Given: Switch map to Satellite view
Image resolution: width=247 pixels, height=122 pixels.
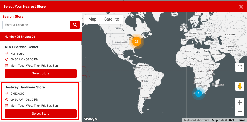Looking at the screenshot, I should click(111, 19).
